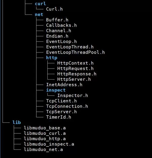The width and height of the screenshot is (152, 158).
Task: Click the HttpResponse.h file name
Action: (77, 74)
